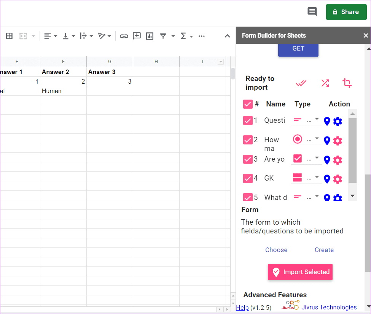The image size is (371, 314).
Task: Open the insert chart tool
Action: (150, 36)
